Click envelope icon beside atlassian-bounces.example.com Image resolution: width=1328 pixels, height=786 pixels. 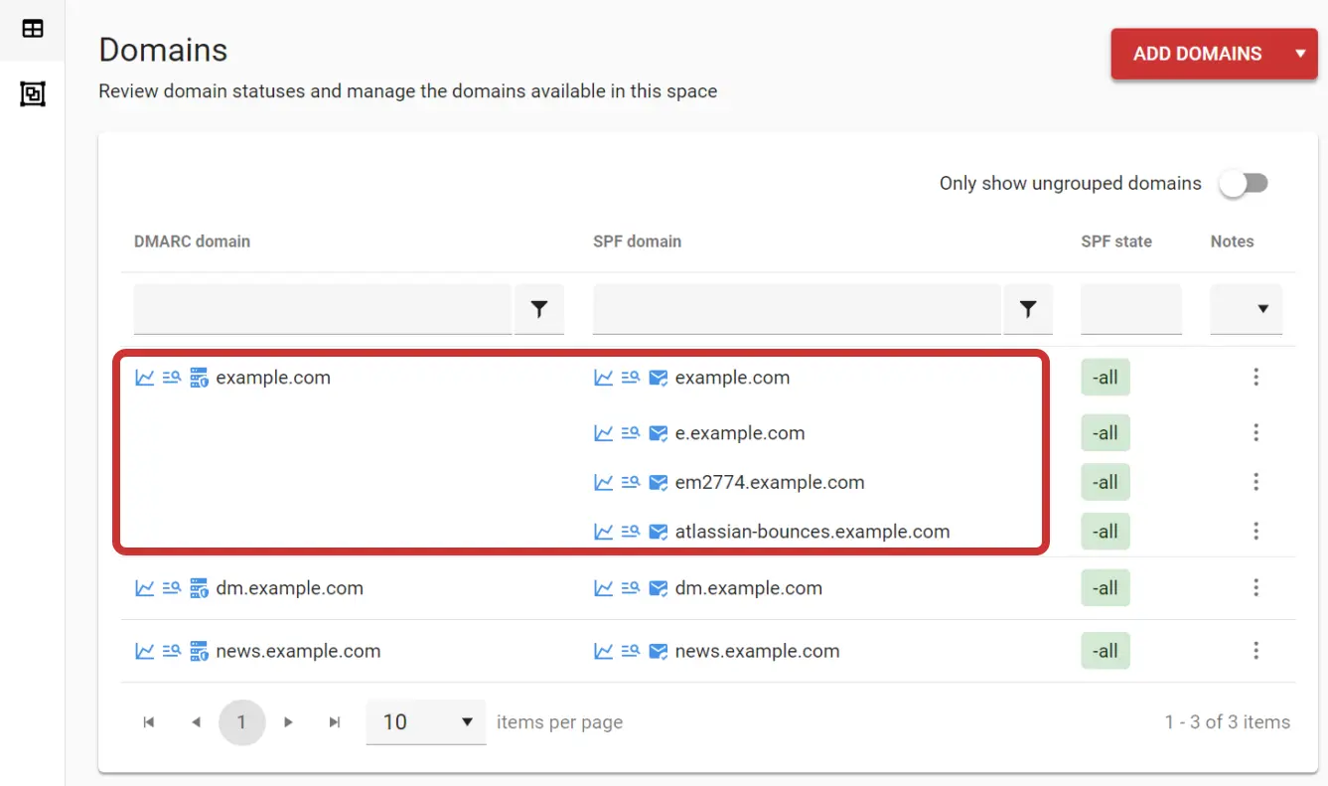point(658,531)
